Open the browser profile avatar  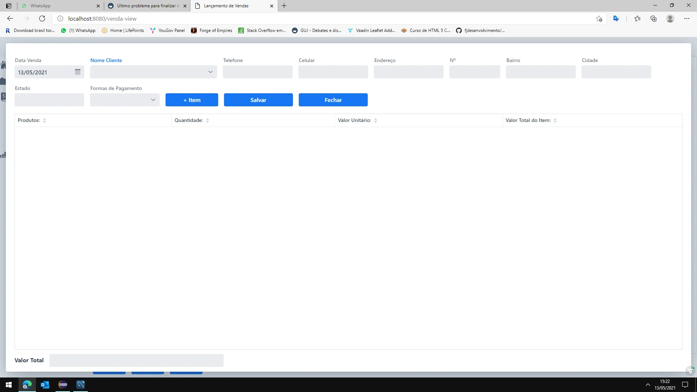[x=670, y=19]
